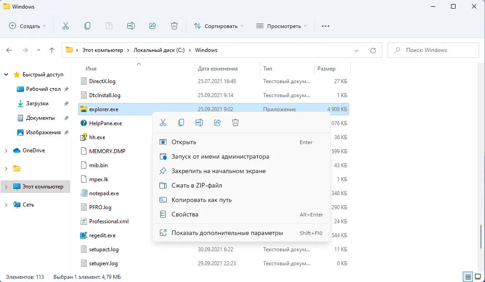Click the Share icon in top toolbar
This screenshot has width=485, height=282.
[153, 26]
